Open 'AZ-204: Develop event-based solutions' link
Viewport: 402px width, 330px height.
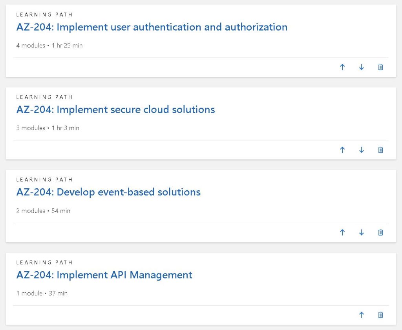108,192
